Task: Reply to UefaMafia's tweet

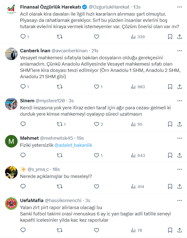Action: point(23,230)
